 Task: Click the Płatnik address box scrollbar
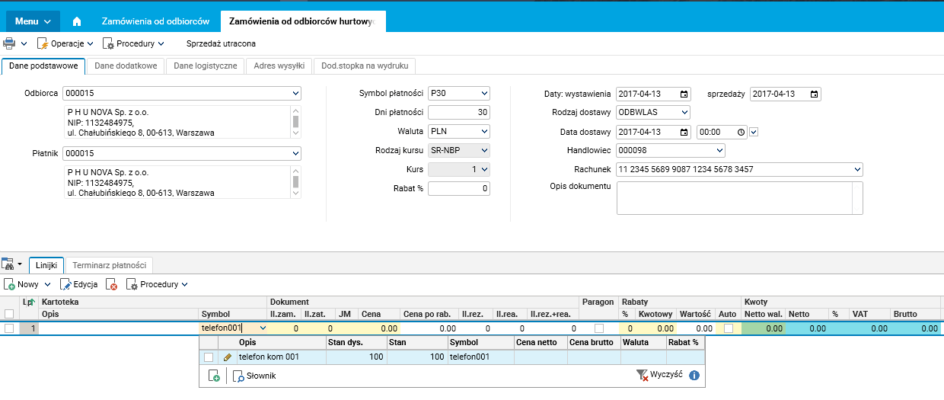(295, 182)
